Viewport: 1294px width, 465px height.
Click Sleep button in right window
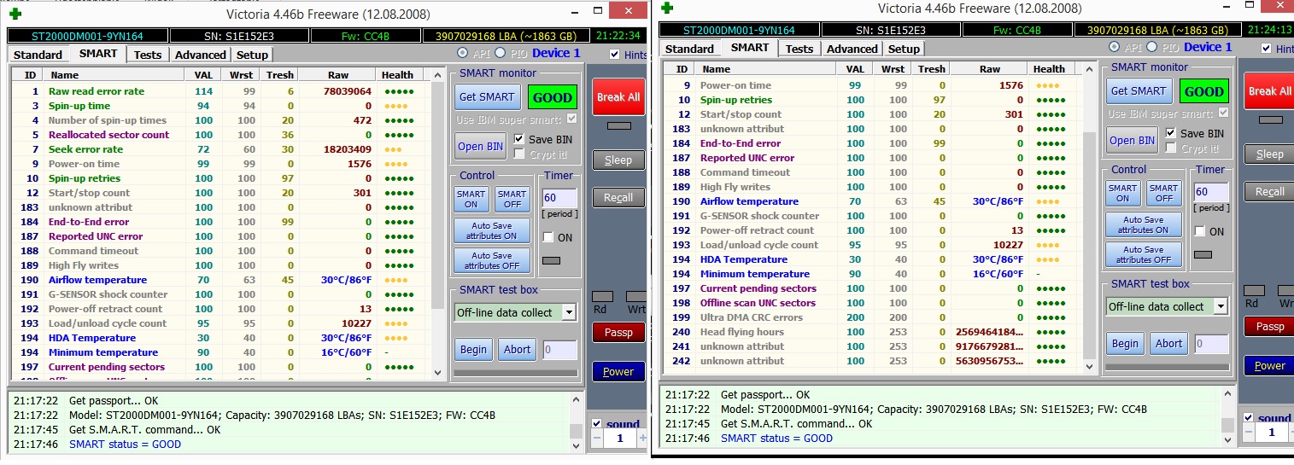tap(1269, 154)
